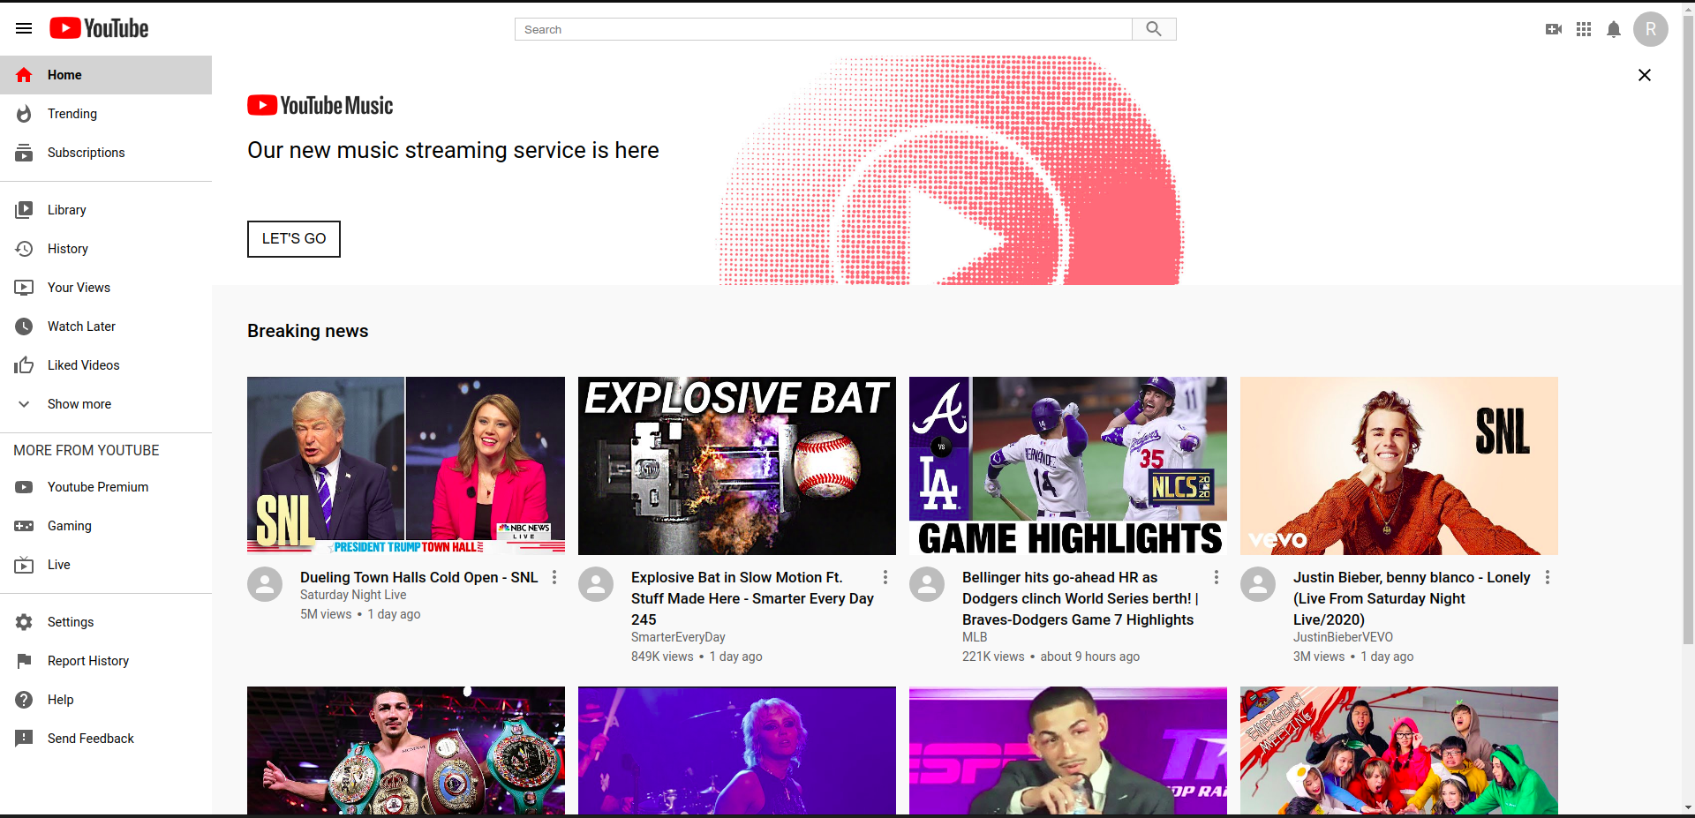The width and height of the screenshot is (1695, 818).
Task: Visit the SmarterEveryDay channel link
Action: pos(678,637)
